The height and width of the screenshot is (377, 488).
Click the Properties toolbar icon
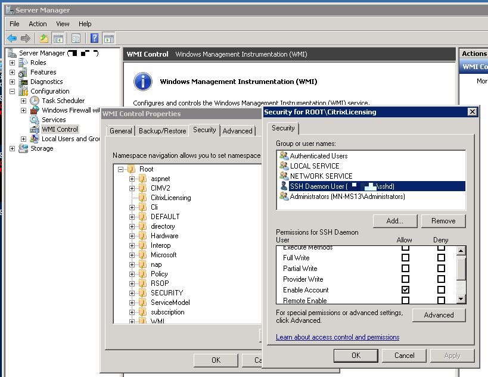click(76, 38)
